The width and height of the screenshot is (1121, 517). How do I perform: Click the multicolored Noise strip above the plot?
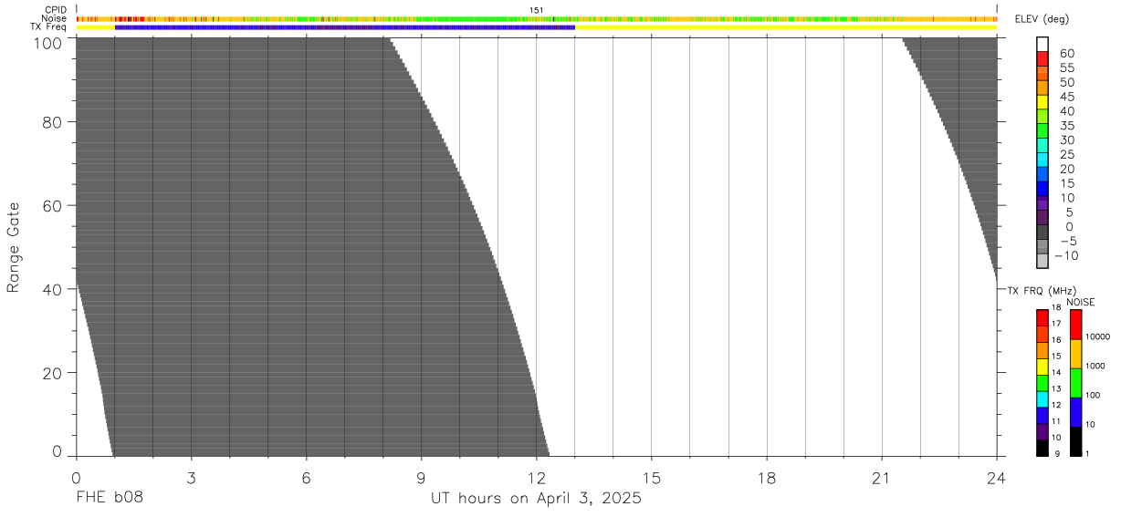[536, 18]
